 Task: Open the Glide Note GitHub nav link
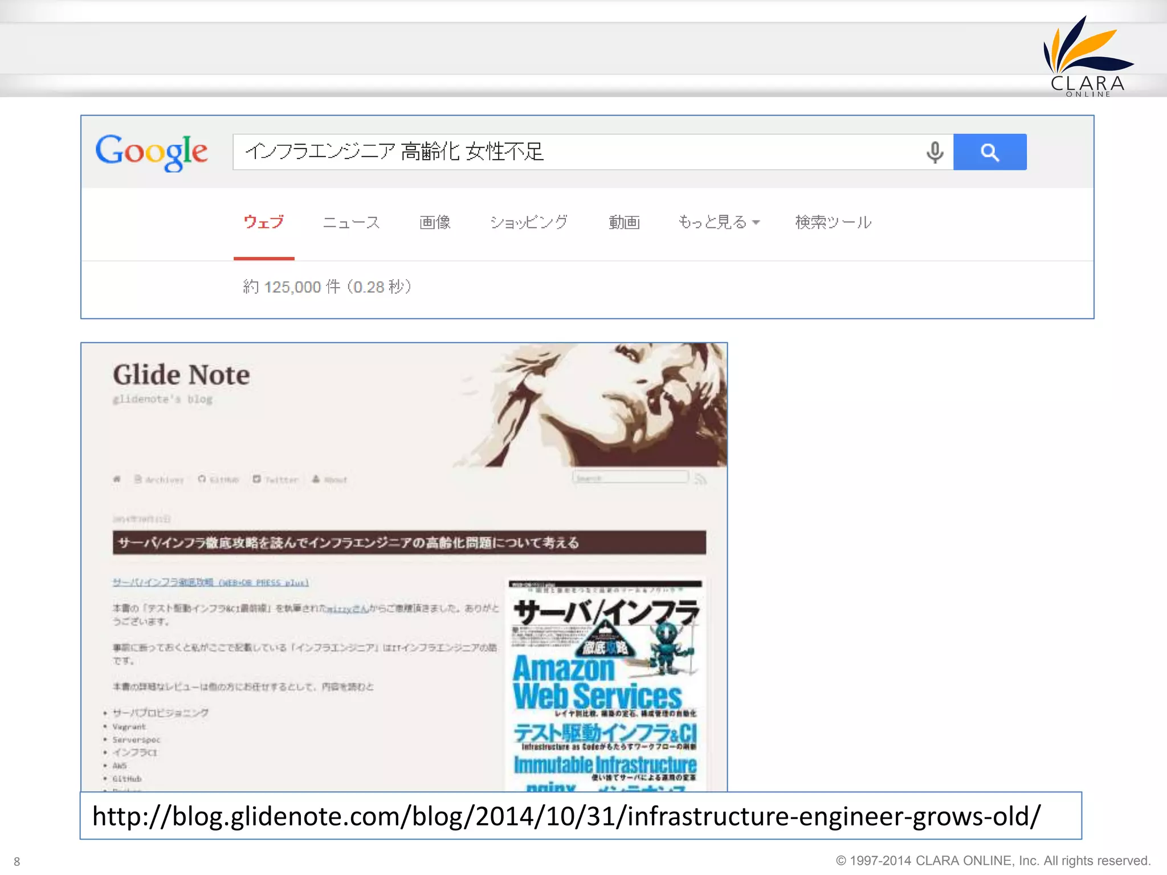point(218,480)
